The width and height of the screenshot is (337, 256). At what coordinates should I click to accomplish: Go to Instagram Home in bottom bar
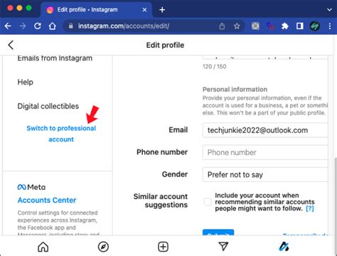tap(43, 247)
